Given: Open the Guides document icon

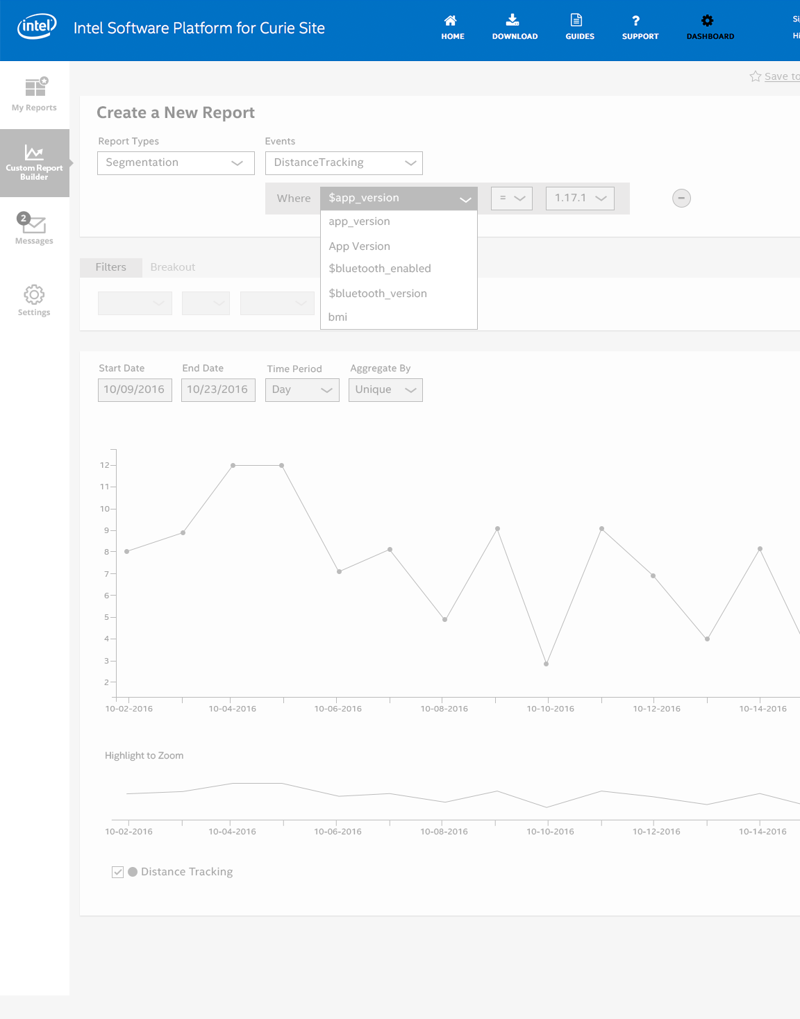Looking at the screenshot, I should pyautogui.click(x=576, y=19).
